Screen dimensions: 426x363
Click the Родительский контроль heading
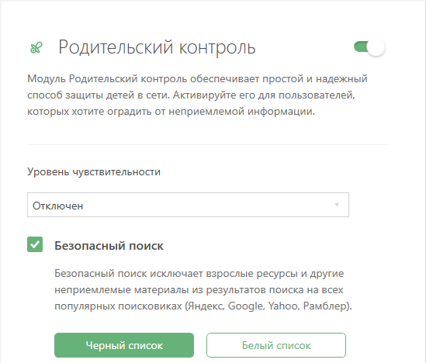(x=157, y=47)
